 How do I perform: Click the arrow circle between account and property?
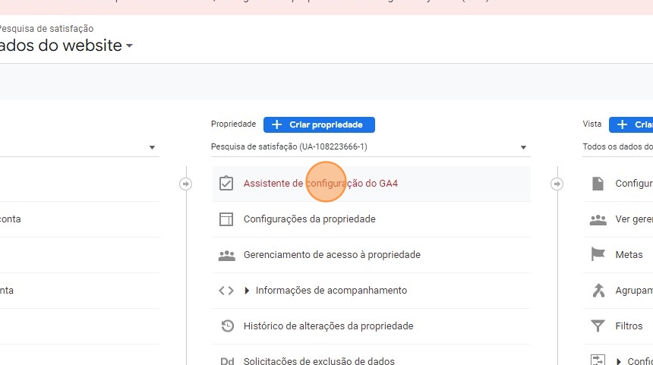pyautogui.click(x=185, y=184)
